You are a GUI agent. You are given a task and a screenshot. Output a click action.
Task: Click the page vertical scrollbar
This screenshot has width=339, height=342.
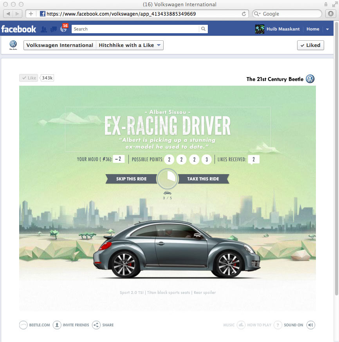click(337, 158)
